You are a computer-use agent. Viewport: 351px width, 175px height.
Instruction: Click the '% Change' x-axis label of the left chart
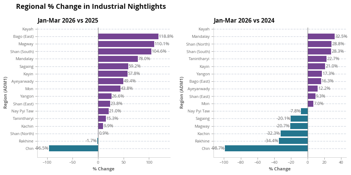pos(103,169)
